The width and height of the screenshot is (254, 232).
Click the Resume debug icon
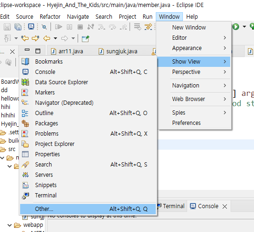(58, 27)
